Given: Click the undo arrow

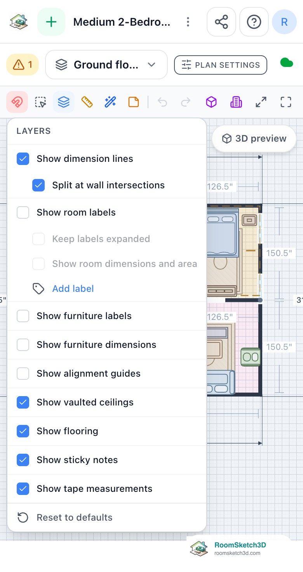Looking at the screenshot, I should (162, 102).
